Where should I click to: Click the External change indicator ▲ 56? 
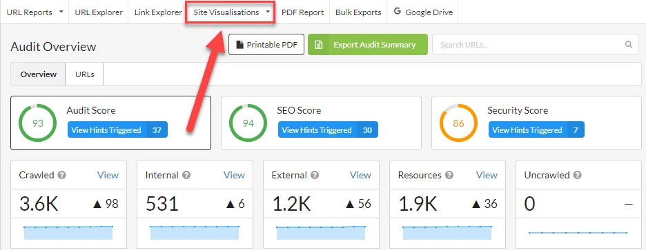[x=358, y=204]
